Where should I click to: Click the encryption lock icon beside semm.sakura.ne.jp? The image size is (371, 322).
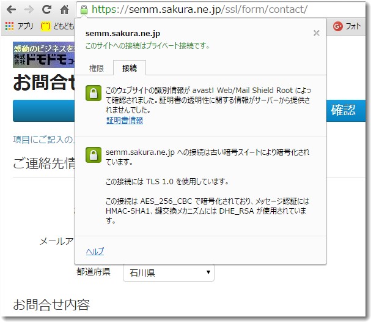tap(94, 155)
